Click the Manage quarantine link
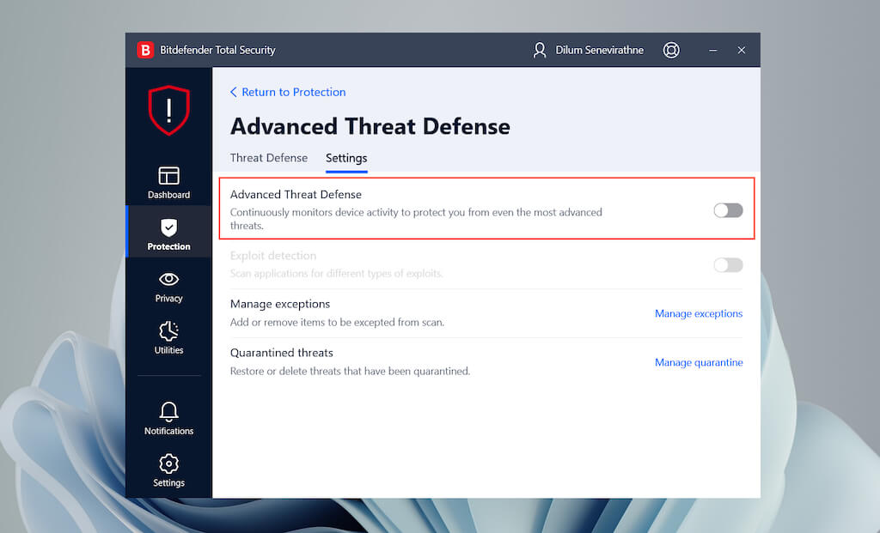The height and width of the screenshot is (533, 880). (699, 362)
